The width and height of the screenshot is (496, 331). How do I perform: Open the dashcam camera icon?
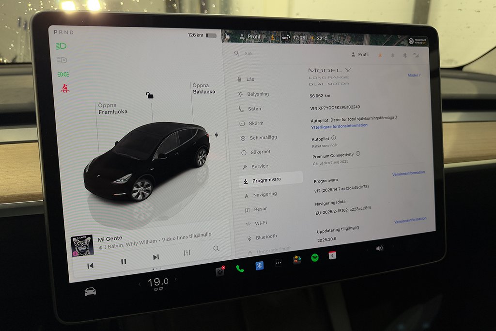point(220,271)
